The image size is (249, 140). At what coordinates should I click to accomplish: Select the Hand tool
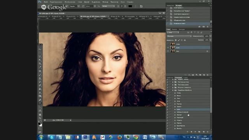40,114
